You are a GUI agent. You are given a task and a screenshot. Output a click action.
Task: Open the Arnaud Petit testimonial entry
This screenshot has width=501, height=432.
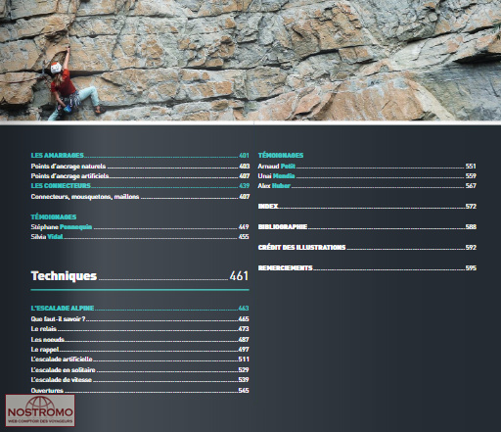tap(367, 167)
